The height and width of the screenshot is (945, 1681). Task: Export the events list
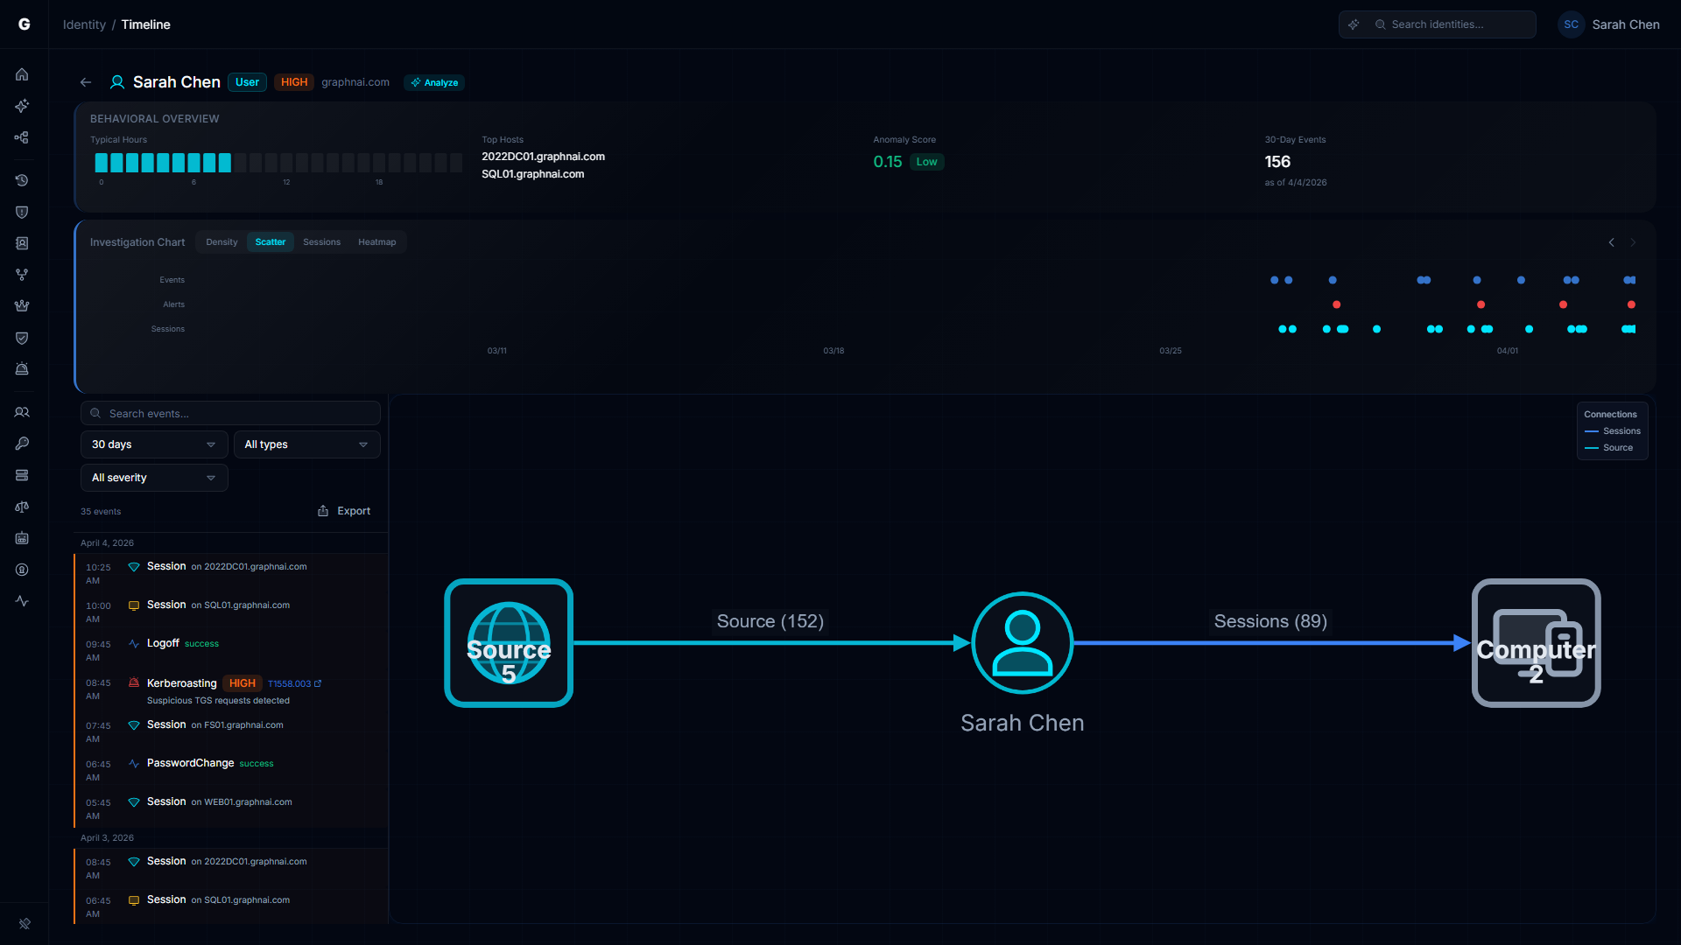tap(344, 511)
